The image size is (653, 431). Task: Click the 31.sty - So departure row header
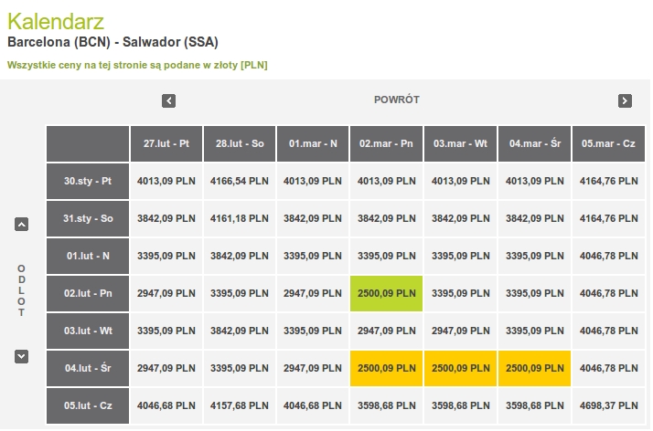[88, 218]
